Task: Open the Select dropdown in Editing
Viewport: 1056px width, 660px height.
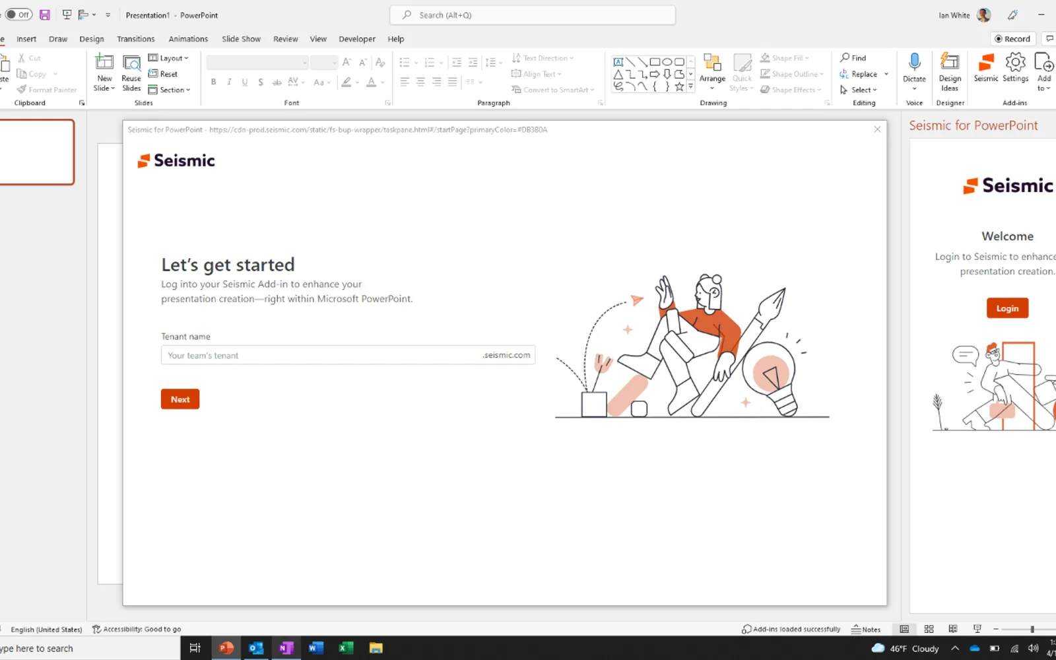Action: [x=859, y=90]
